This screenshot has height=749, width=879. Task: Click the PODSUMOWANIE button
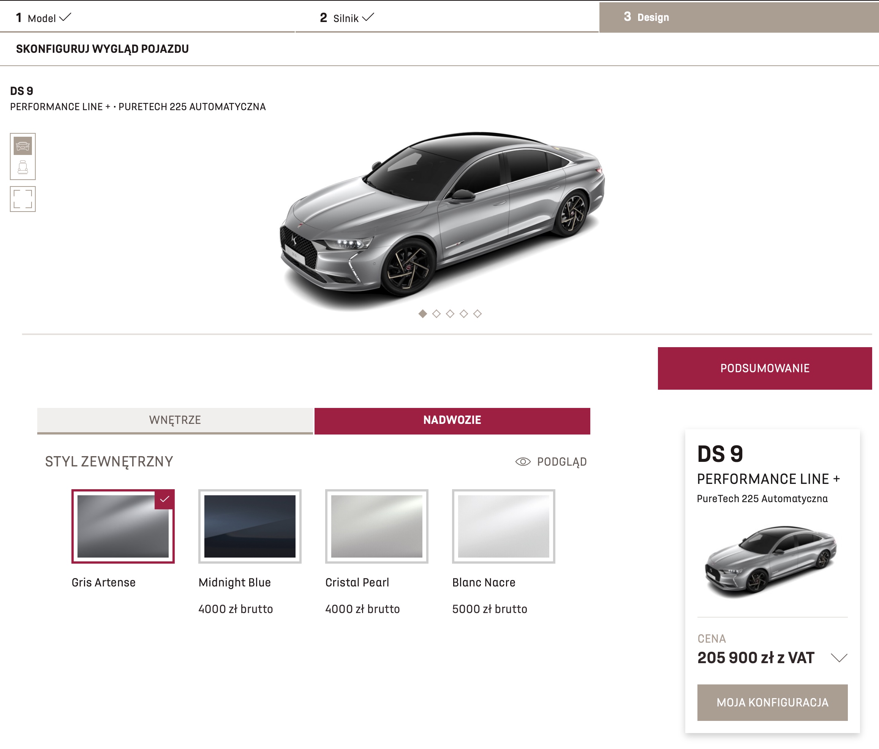765,368
